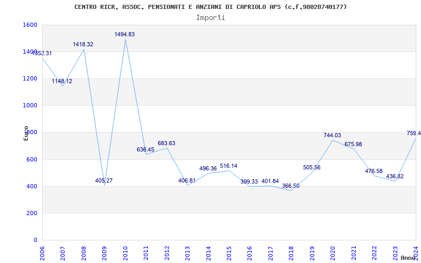This screenshot has width=421, height=263.
Task: Click the chart title CENTRO RICR. ASSOC. PENSIONATI
Action: (x=210, y=7)
